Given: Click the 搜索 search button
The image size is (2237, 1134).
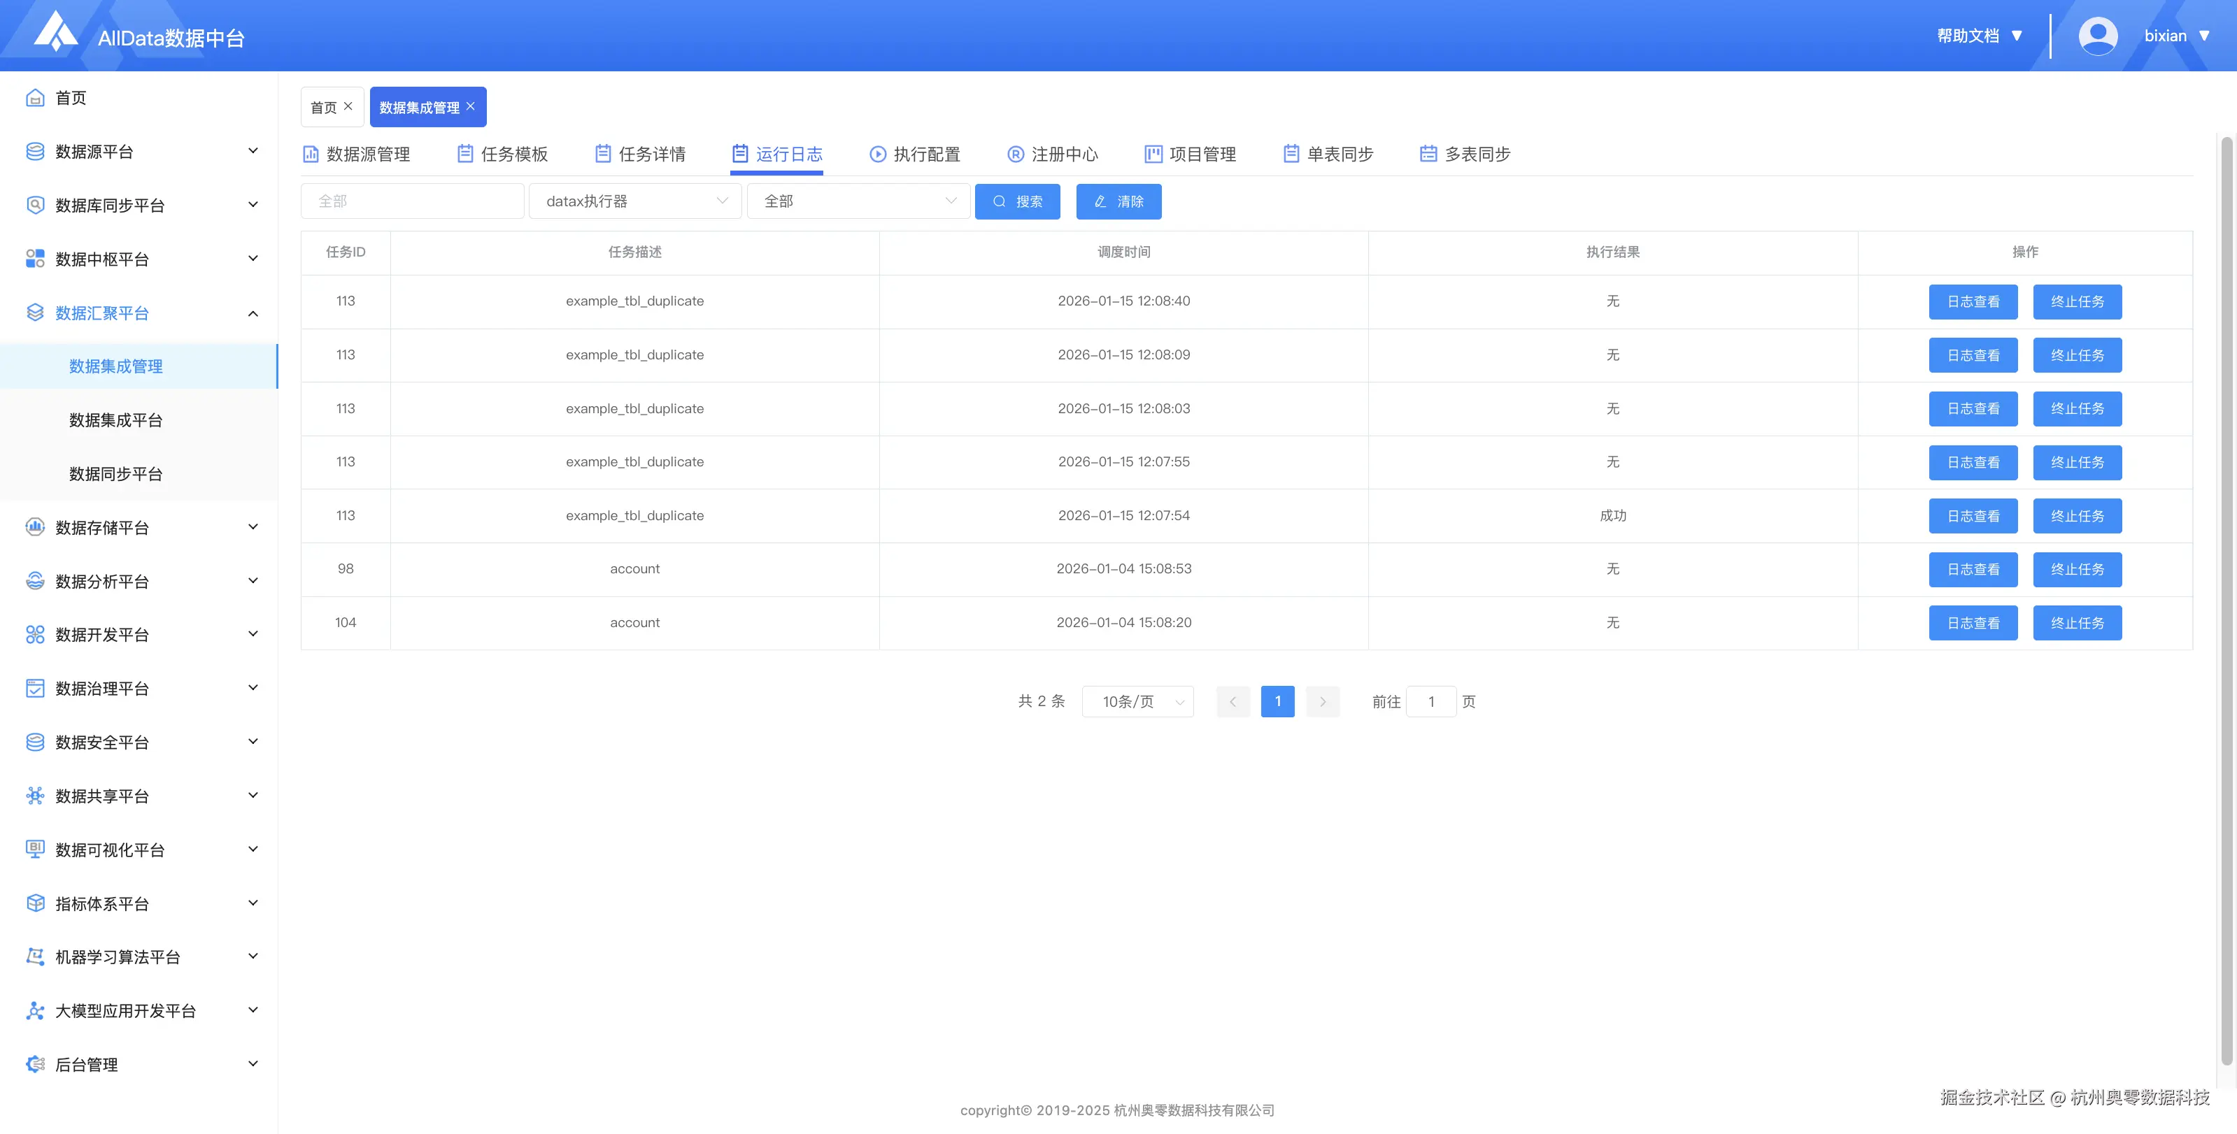Looking at the screenshot, I should tap(1017, 201).
